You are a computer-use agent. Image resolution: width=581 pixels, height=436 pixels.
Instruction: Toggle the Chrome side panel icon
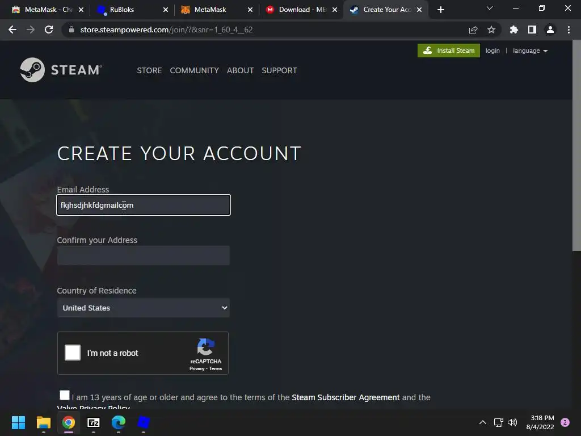tap(532, 30)
